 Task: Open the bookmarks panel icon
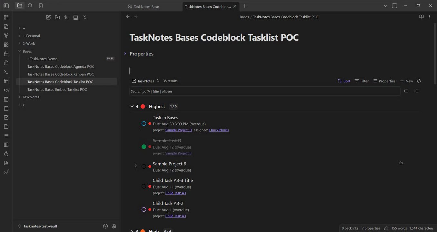click(x=41, y=5)
